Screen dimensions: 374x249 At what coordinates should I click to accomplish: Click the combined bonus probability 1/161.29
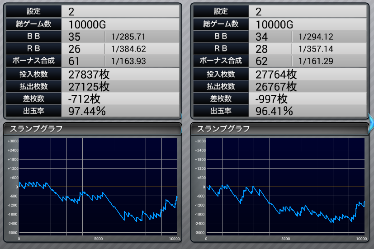316,61
